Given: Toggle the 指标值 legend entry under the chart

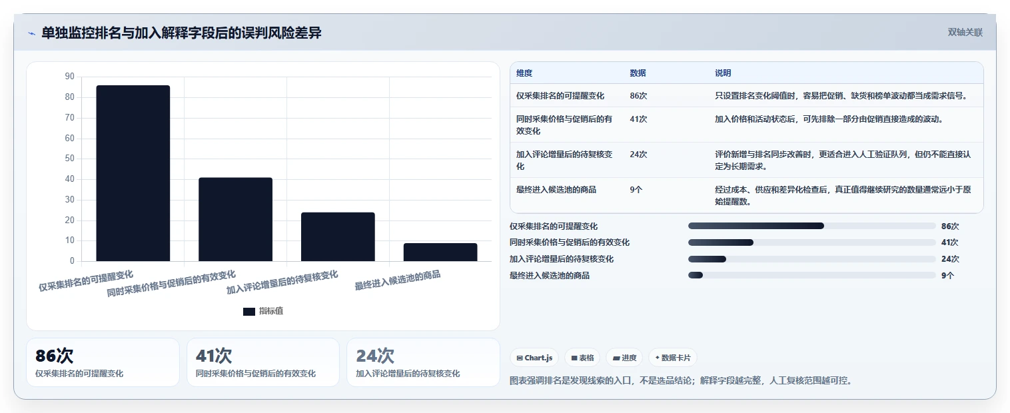Looking at the screenshot, I should (263, 311).
